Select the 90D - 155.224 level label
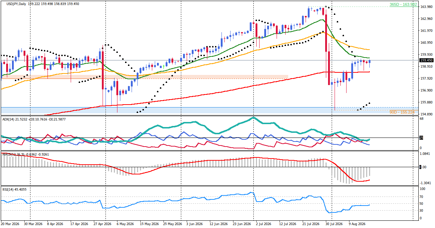The image size is (435, 228). coord(402,112)
